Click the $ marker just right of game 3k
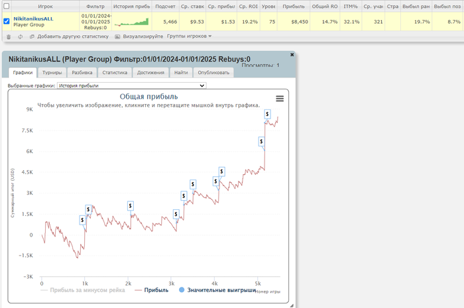This screenshot has width=464, height=308. tap(176, 214)
